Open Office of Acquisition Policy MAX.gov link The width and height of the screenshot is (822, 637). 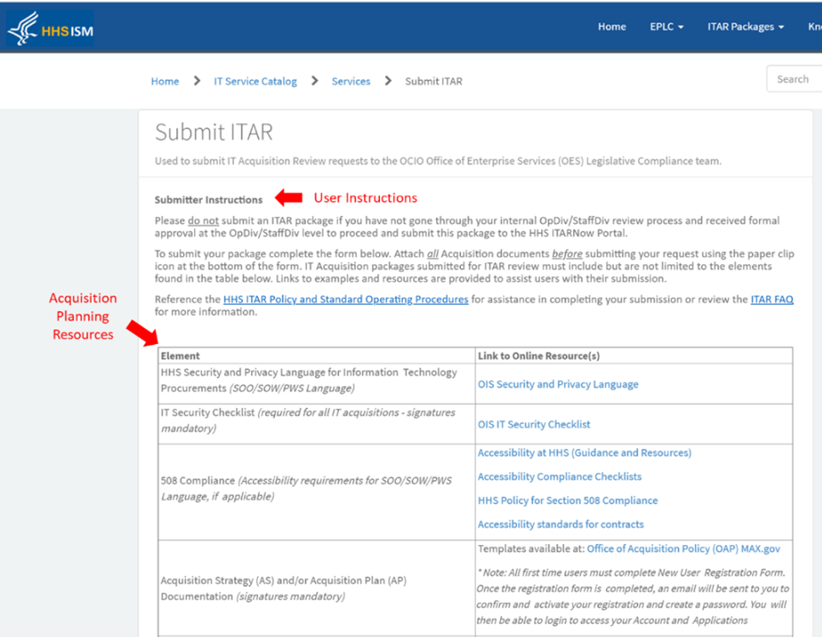683,549
